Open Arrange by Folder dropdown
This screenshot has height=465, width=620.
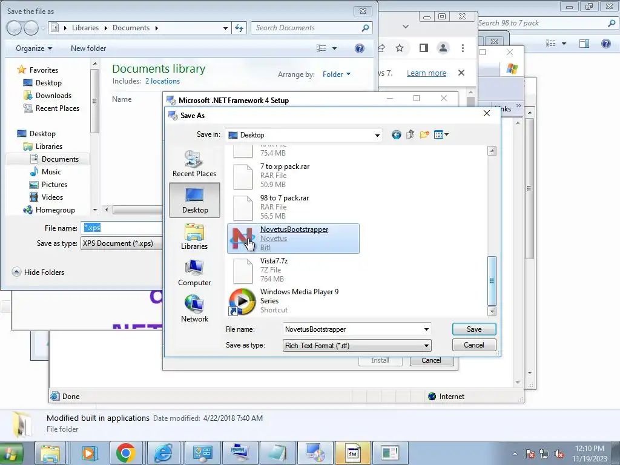pyautogui.click(x=337, y=74)
